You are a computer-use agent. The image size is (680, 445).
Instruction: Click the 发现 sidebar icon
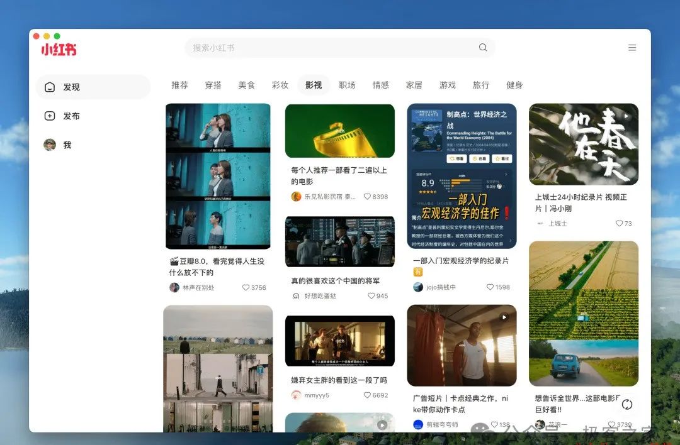click(x=50, y=87)
